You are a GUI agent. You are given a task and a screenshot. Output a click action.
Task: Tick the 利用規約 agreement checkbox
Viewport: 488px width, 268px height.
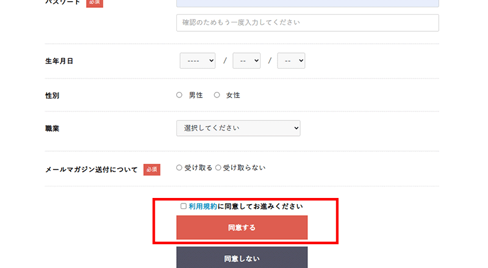(184, 206)
